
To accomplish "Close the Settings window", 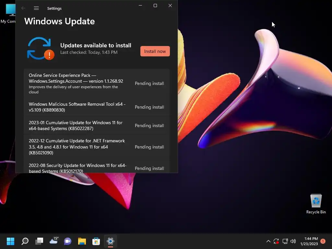I will coord(170,6).
